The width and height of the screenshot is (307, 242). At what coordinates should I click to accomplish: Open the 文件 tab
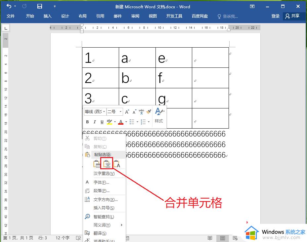click(11, 16)
